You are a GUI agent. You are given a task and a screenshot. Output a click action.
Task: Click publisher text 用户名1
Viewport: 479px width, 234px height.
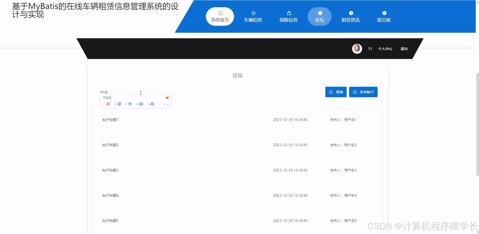click(x=350, y=120)
